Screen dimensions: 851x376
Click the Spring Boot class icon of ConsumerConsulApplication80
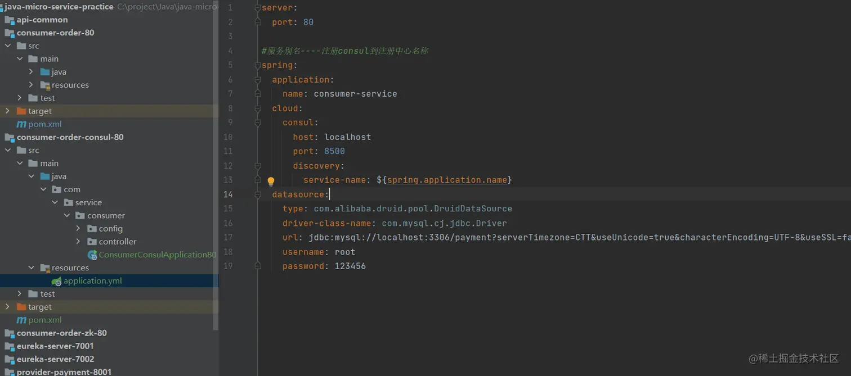[x=93, y=255]
